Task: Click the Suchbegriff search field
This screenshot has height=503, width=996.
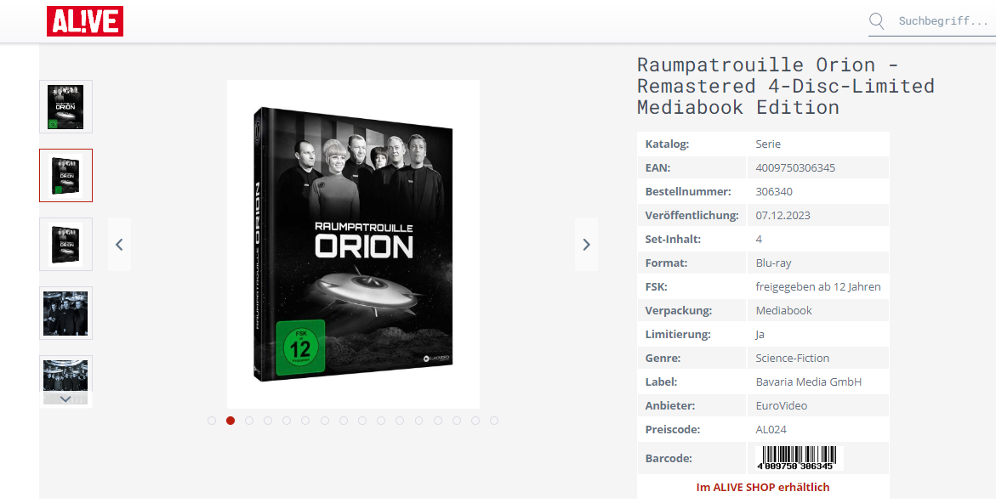Action: point(943,21)
